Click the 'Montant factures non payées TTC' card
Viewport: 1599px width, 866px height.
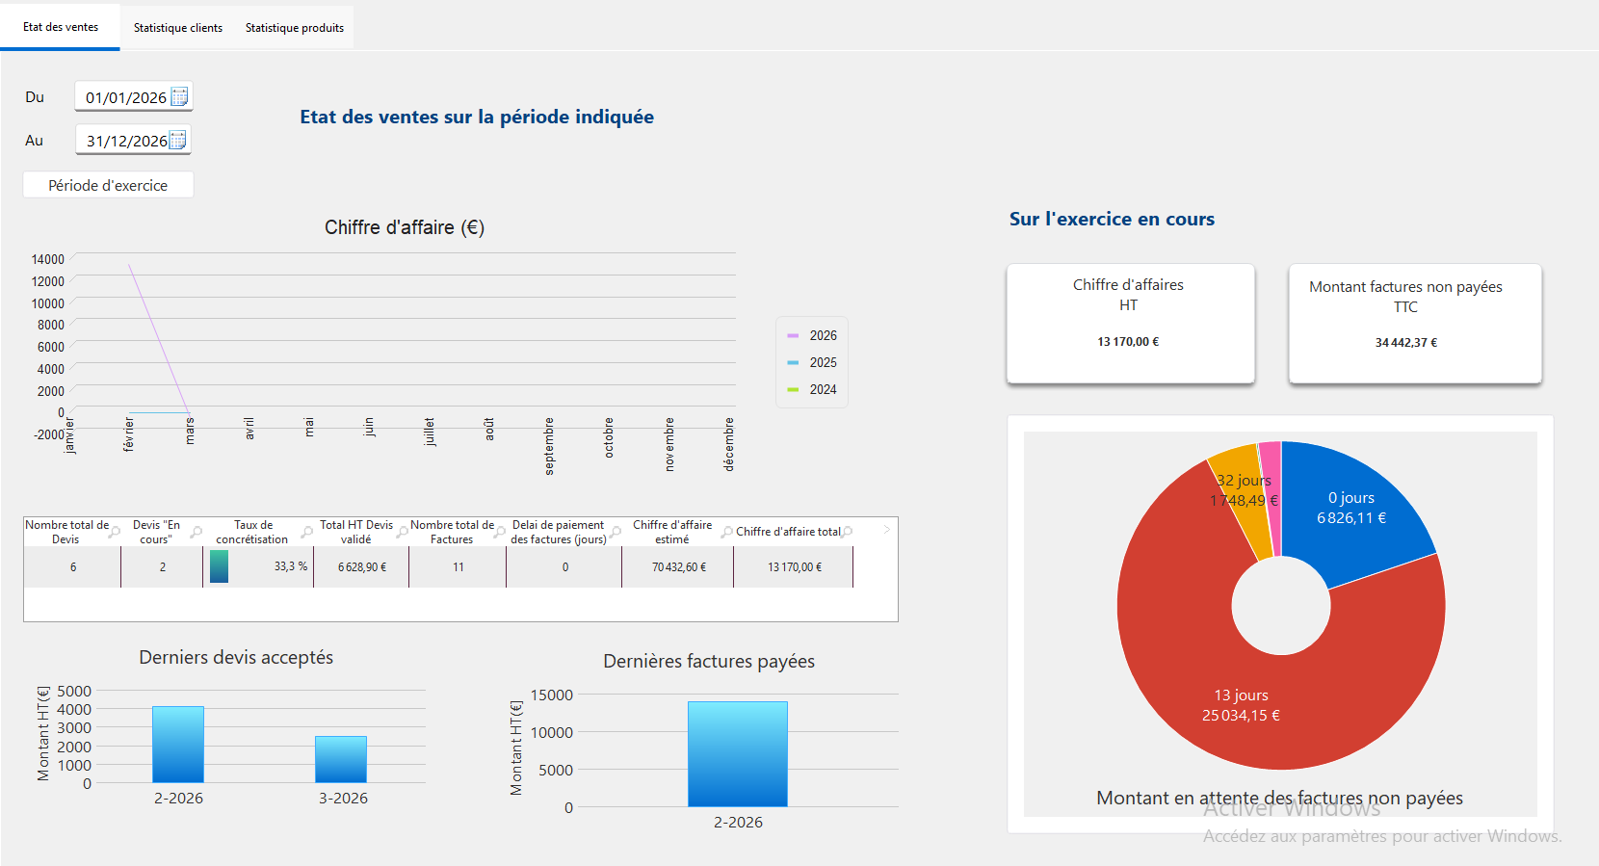(1415, 323)
